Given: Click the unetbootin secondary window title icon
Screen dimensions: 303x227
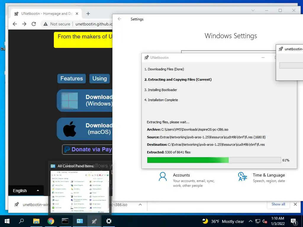Looking at the screenshot, I should (281, 49).
